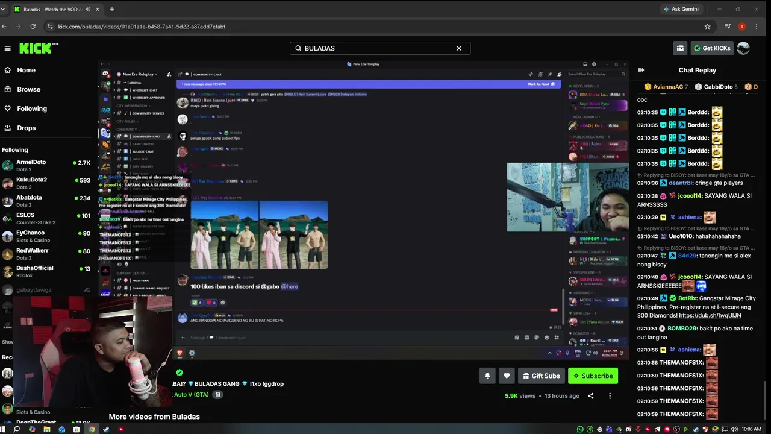The height and width of the screenshot is (434, 771).
Task: Click S4d29's username in Chat Replay
Action: coord(687,256)
